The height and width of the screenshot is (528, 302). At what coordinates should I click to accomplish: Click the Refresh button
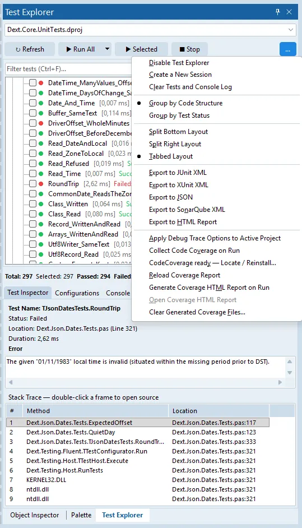click(30, 49)
